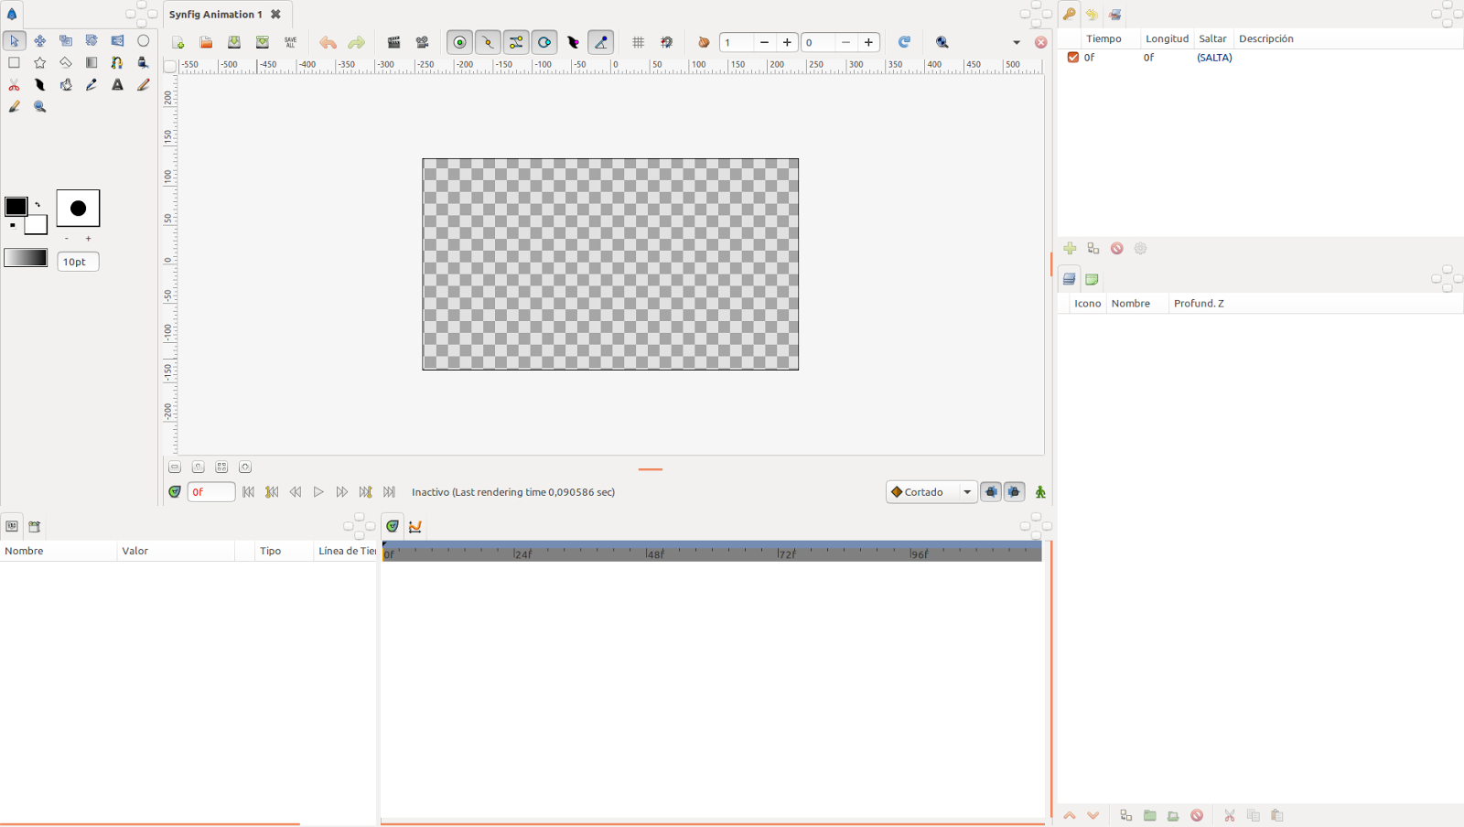The image size is (1464, 827).
Task: Click the Synfig Animation 1 tab
Action: (217, 14)
